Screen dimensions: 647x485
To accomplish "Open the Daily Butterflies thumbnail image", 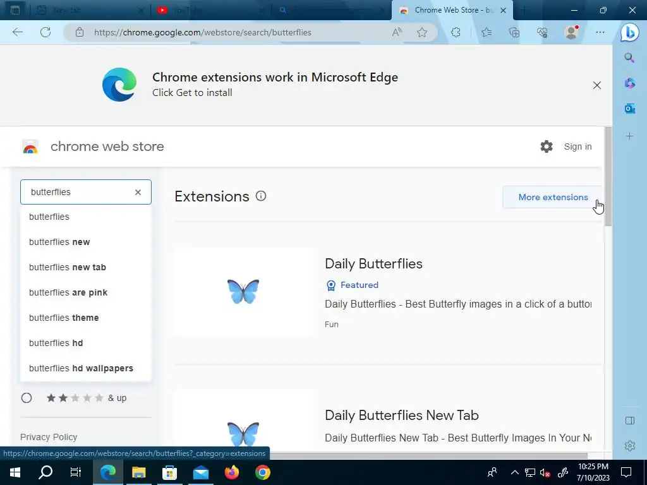I will pyautogui.click(x=243, y=292).
